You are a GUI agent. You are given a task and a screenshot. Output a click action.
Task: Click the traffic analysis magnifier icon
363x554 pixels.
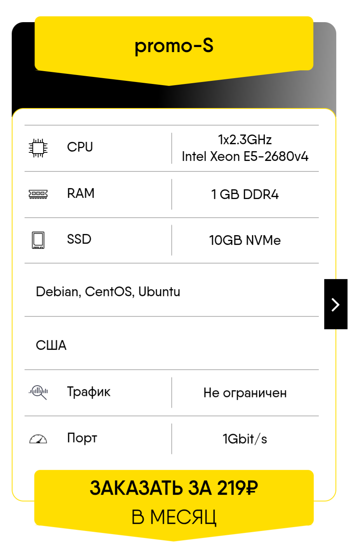point(38,392)
